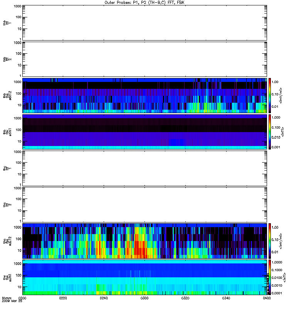
Task: Click the '0.10' value on thb edc12 color bar
Action: tap(275, 94)
